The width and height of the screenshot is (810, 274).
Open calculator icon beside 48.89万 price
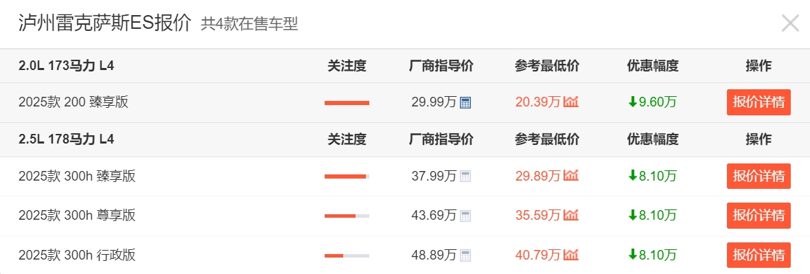tap(465, 255)
